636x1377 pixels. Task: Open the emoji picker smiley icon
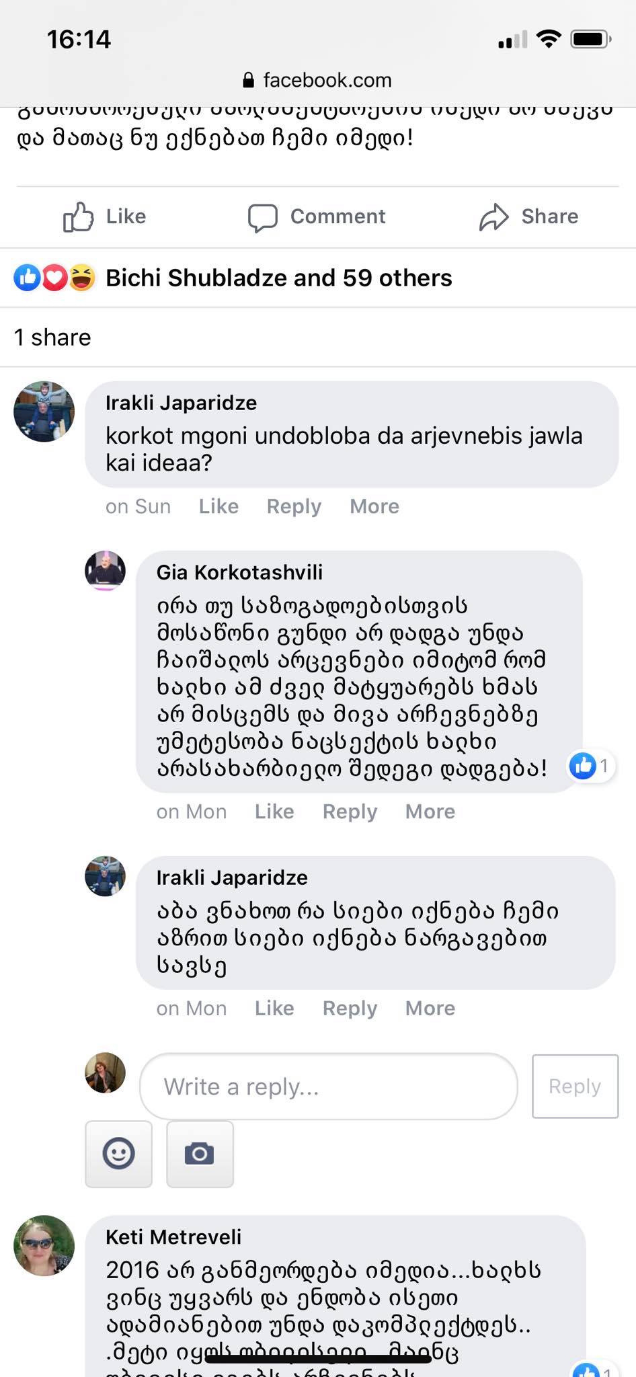pyautogui.click(x=118, y=1154)
